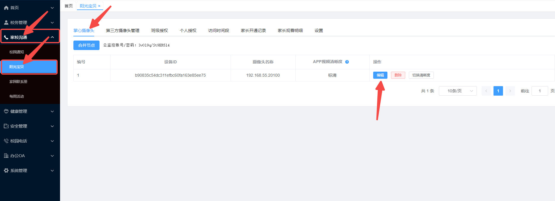Click the 前往 page number input
This screenshot has width=555, height=201.
(540, 91)
